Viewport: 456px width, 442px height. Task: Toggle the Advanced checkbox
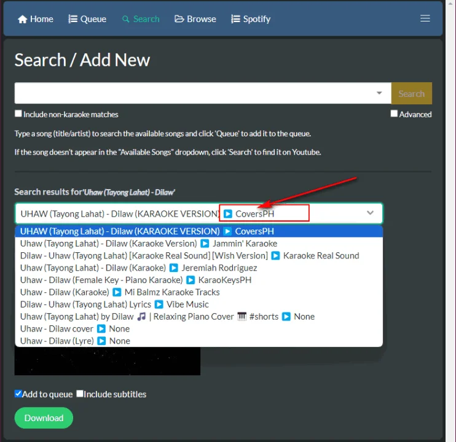coord(394,114)
